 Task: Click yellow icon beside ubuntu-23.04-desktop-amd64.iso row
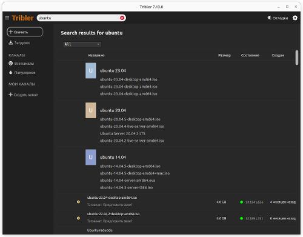click(78, 202)
